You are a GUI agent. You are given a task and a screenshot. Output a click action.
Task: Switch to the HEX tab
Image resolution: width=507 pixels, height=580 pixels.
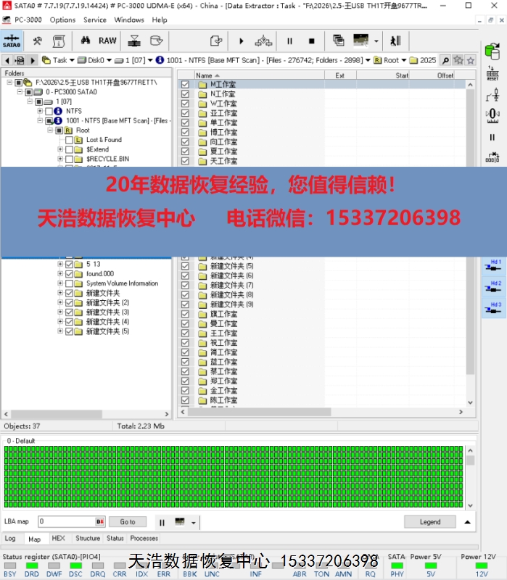coord(58,539)
